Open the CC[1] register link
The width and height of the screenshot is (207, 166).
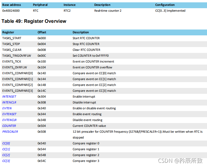tap(6, 149)
